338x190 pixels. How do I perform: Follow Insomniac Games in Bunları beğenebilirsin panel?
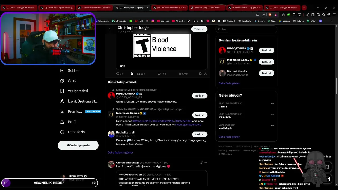click(x=266, y=62)
